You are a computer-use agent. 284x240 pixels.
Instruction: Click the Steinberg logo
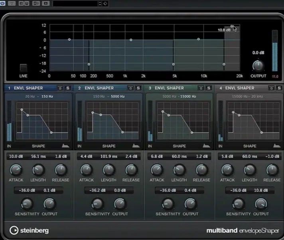[x=29, y=230]
